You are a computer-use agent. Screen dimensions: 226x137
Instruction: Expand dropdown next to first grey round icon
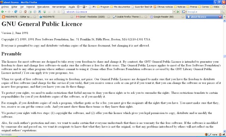(81, 7)
